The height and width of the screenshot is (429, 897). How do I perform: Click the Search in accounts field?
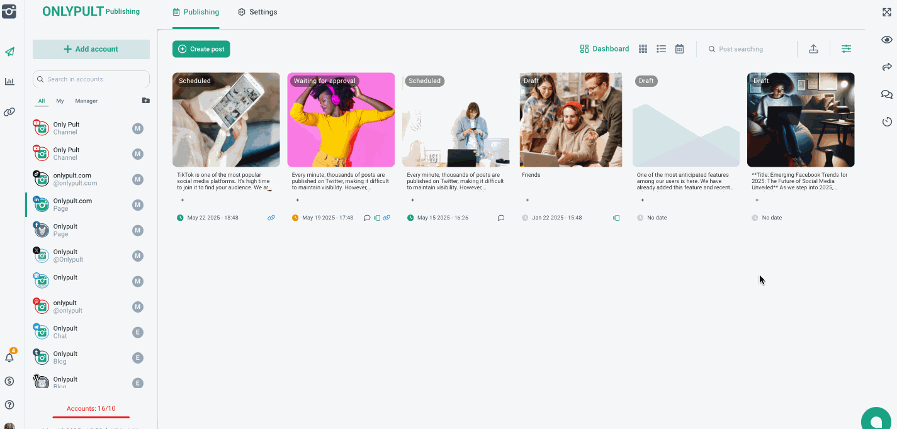[x=91, y=79]
